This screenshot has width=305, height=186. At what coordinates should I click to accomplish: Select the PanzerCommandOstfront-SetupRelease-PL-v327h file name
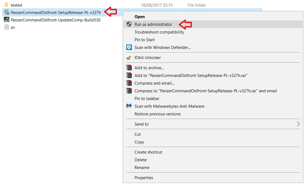click(x=56, y=12)
